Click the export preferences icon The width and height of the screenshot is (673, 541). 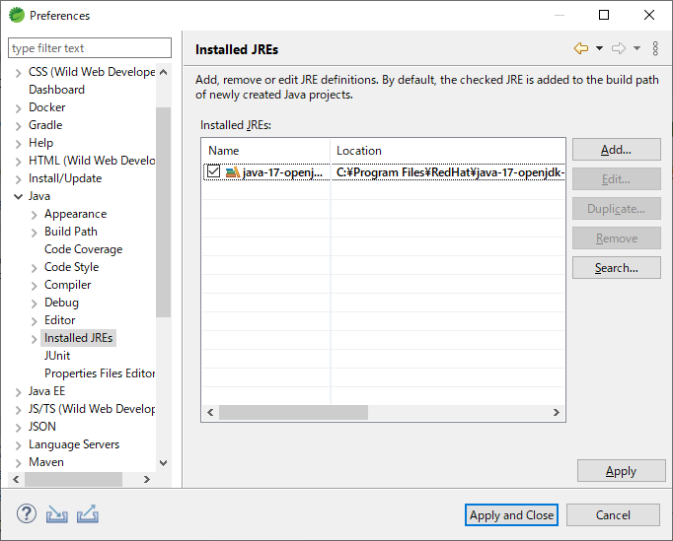pyautogui.click(x=88, y=514)
